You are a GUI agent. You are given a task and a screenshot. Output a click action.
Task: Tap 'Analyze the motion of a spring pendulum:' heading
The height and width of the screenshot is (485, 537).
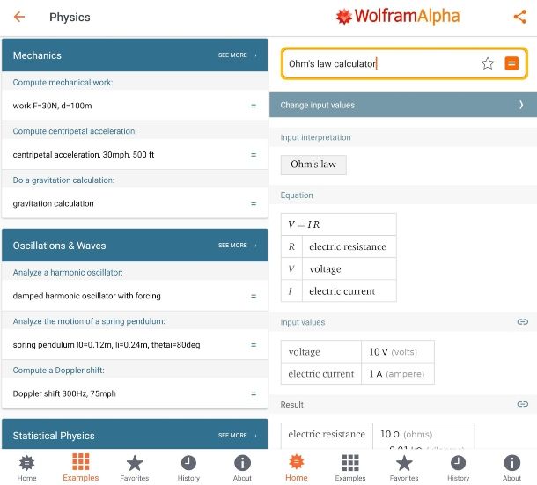coord(89,321)
